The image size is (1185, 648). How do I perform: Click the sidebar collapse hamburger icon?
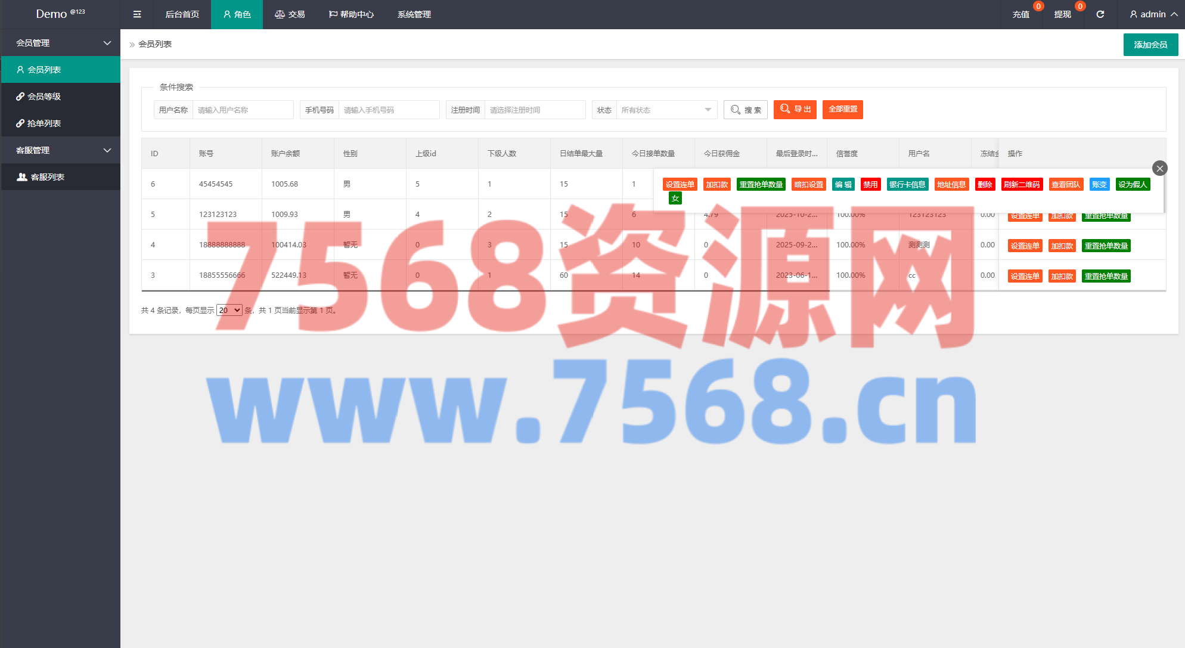(137, 14)
